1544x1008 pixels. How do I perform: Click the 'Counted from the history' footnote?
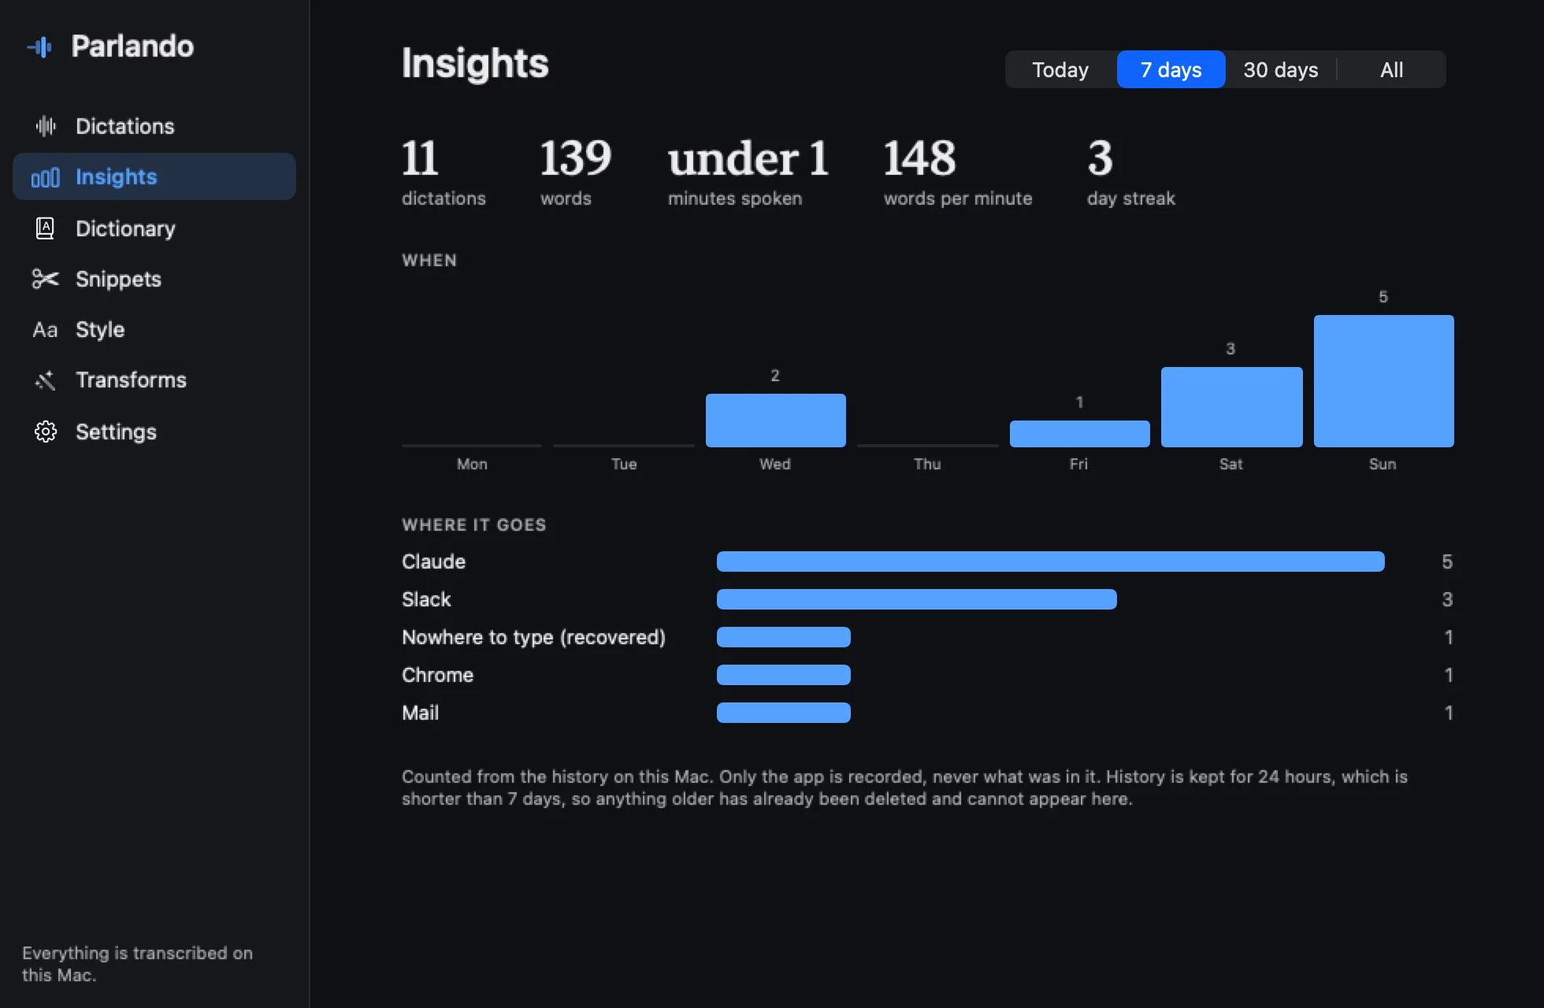(904, 787)
